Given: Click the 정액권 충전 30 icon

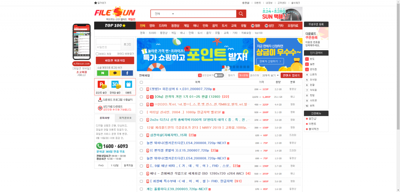Looking at the screenshot, I should coord(115,85).
